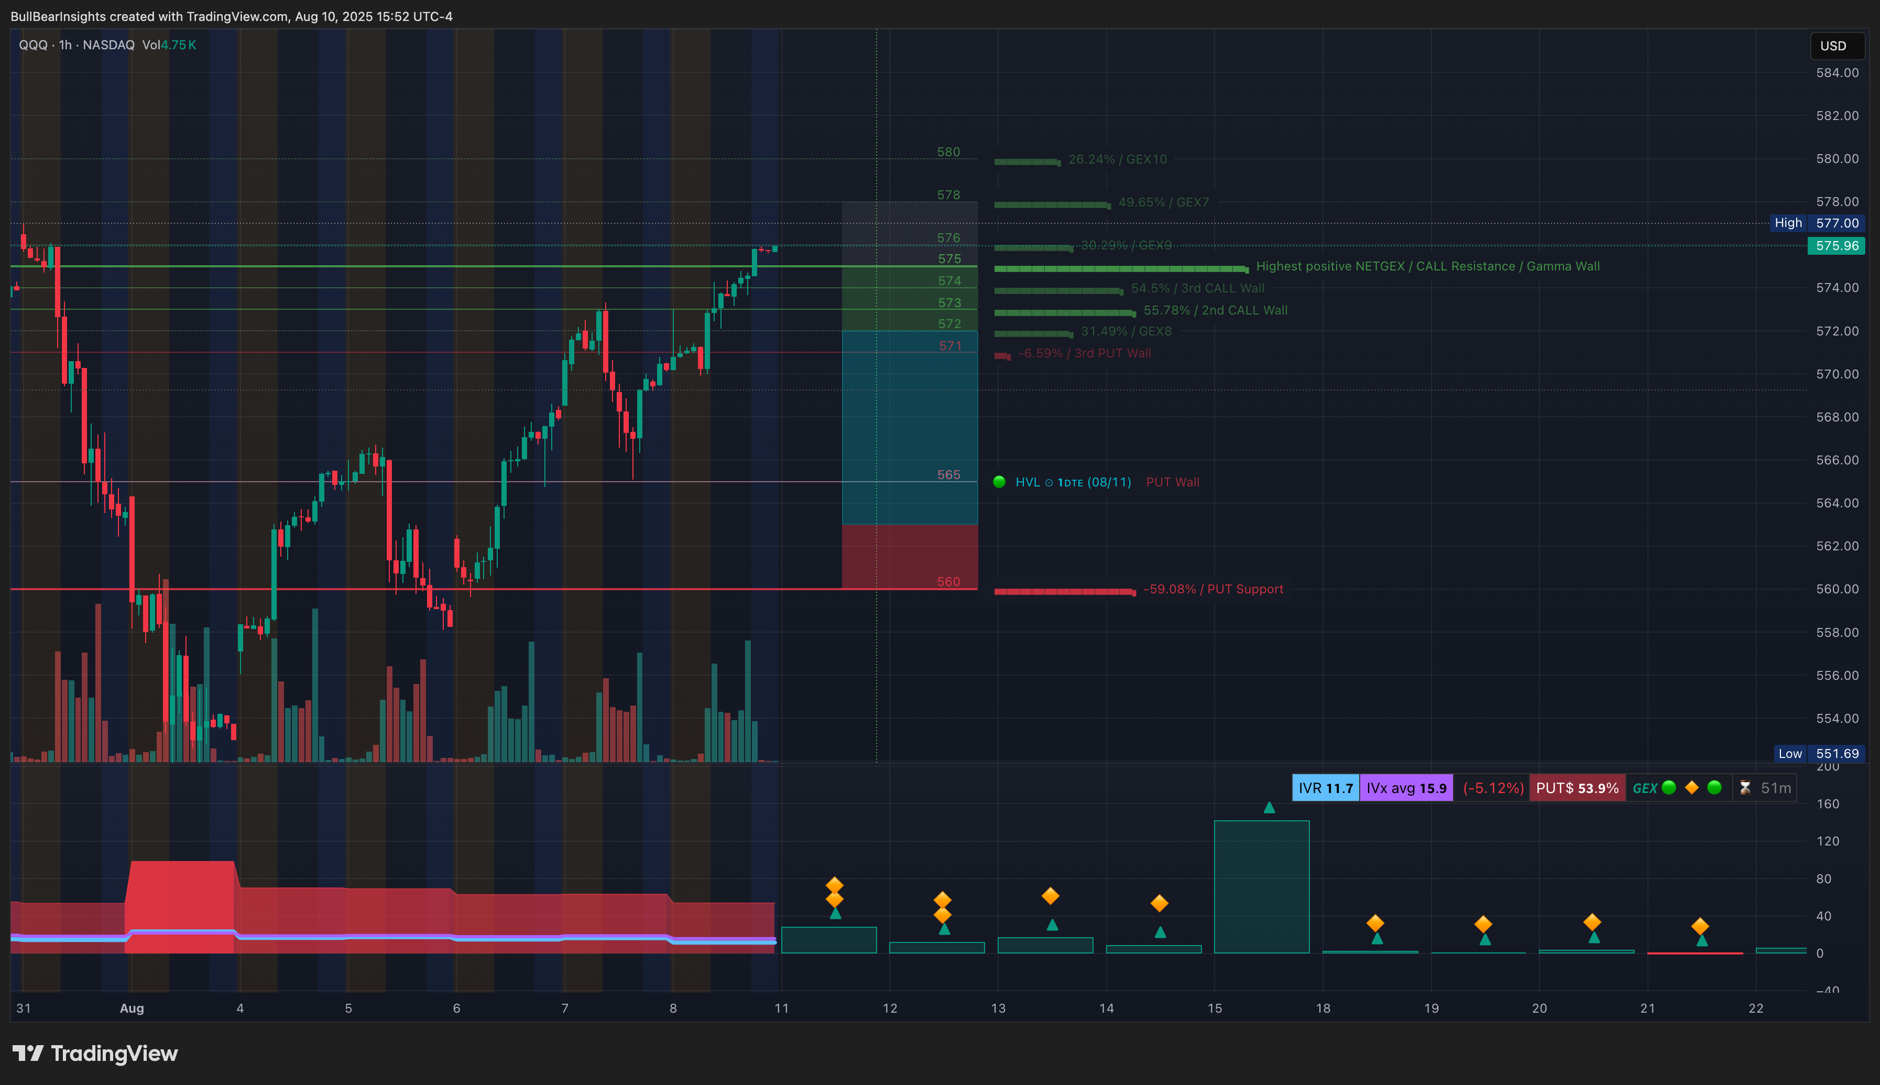Click the orange diamond above the 14 bar

click(x=1159, y=903)
